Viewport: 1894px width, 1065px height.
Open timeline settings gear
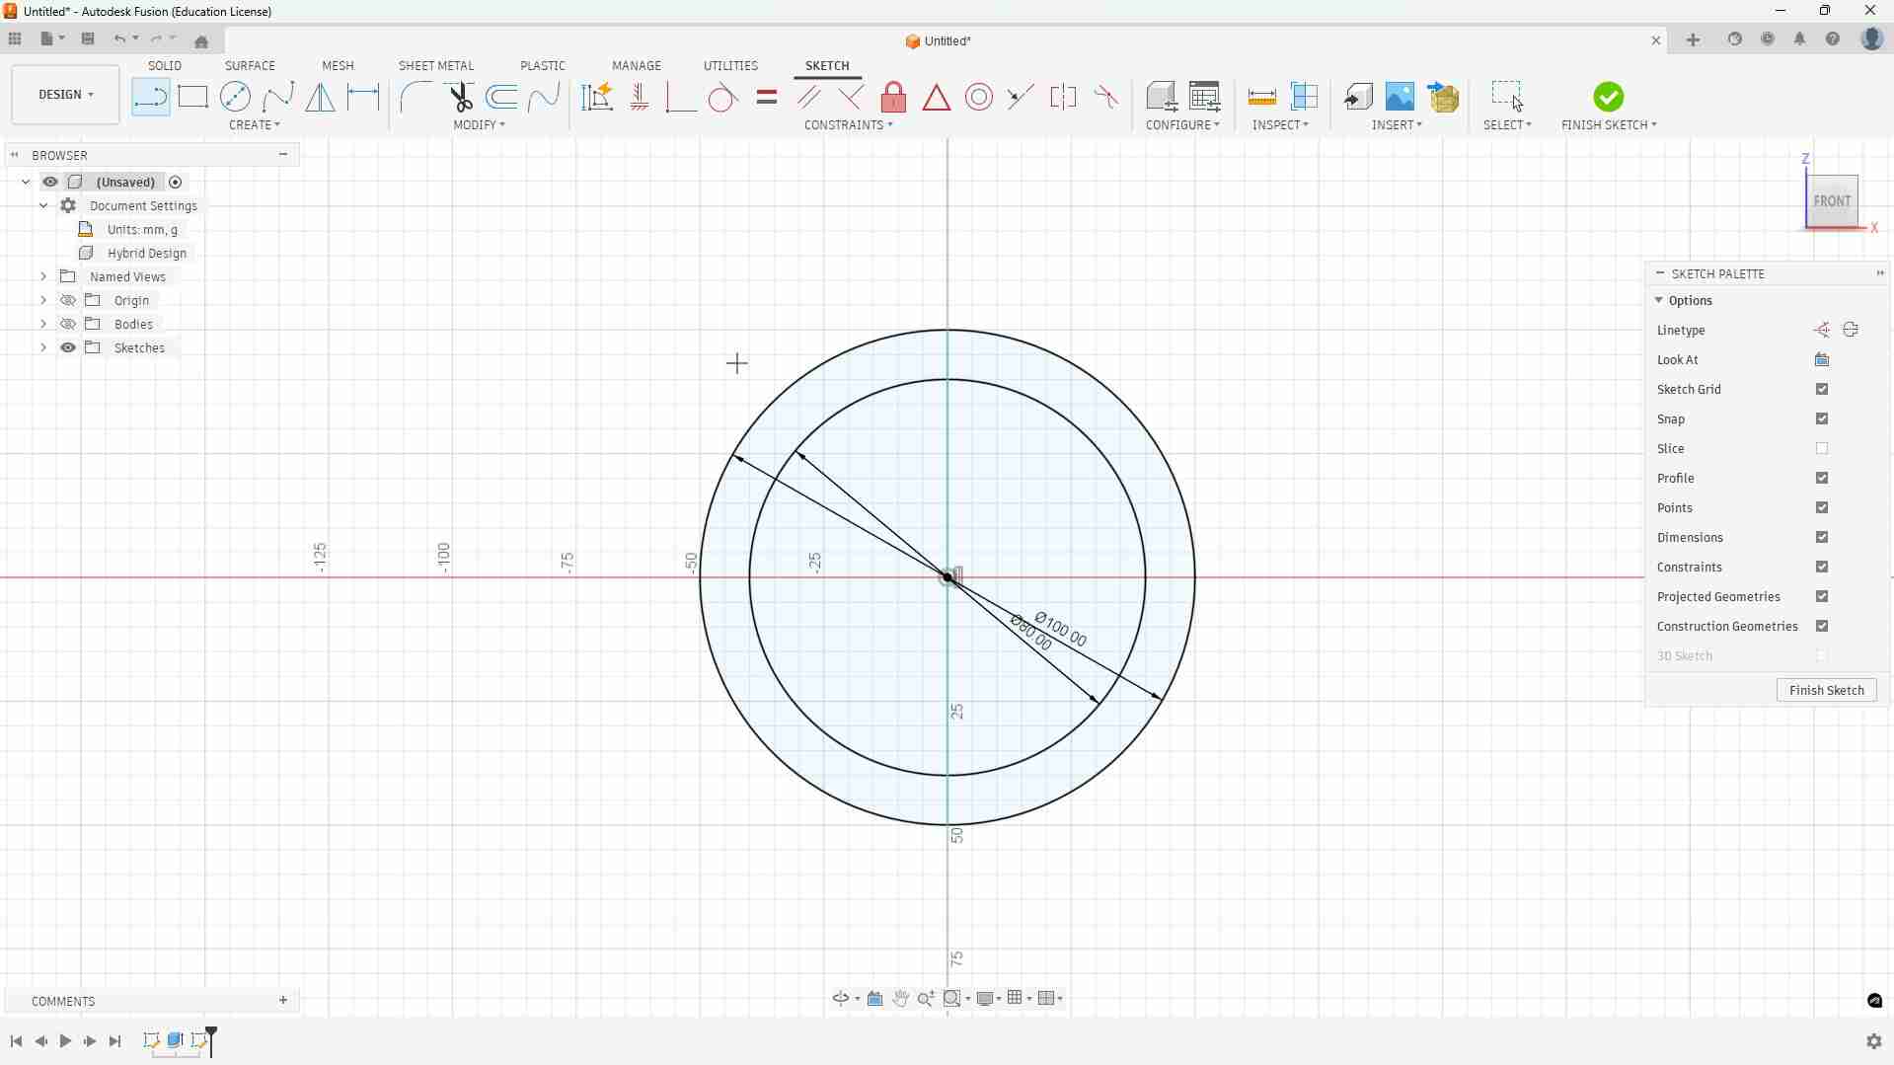1873,1041
